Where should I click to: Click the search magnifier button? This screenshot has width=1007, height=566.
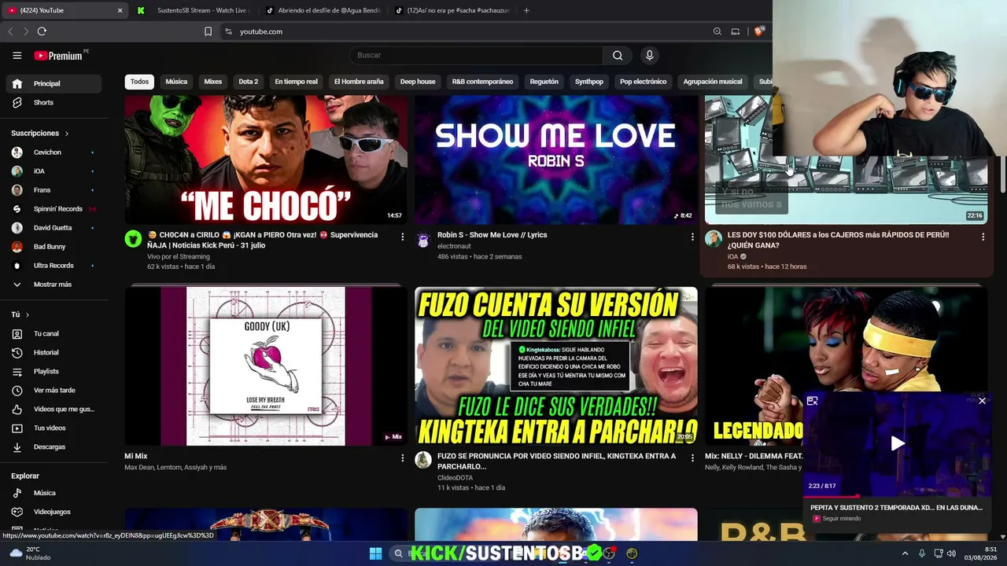pos(618,56)
